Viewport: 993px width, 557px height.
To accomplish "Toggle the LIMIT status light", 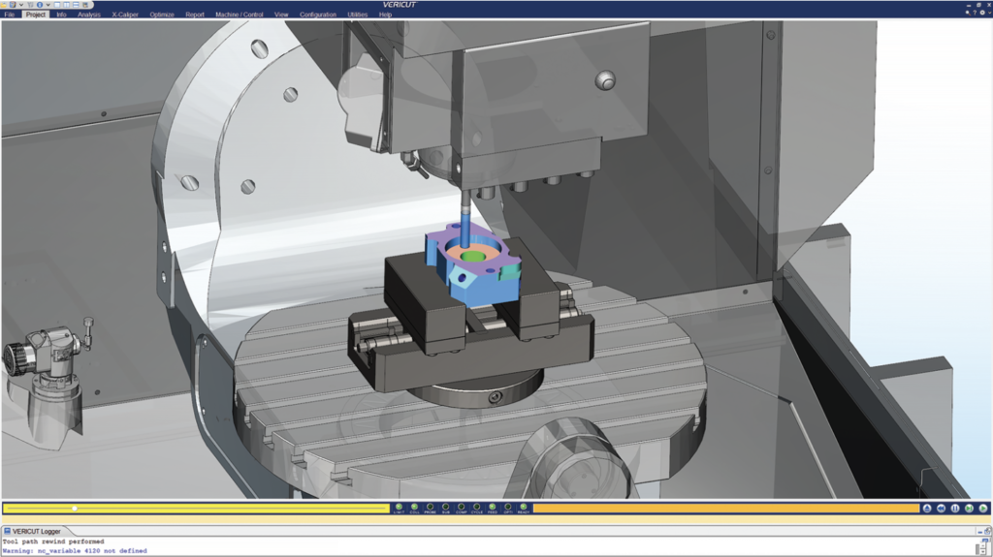I will coord(399,508).
